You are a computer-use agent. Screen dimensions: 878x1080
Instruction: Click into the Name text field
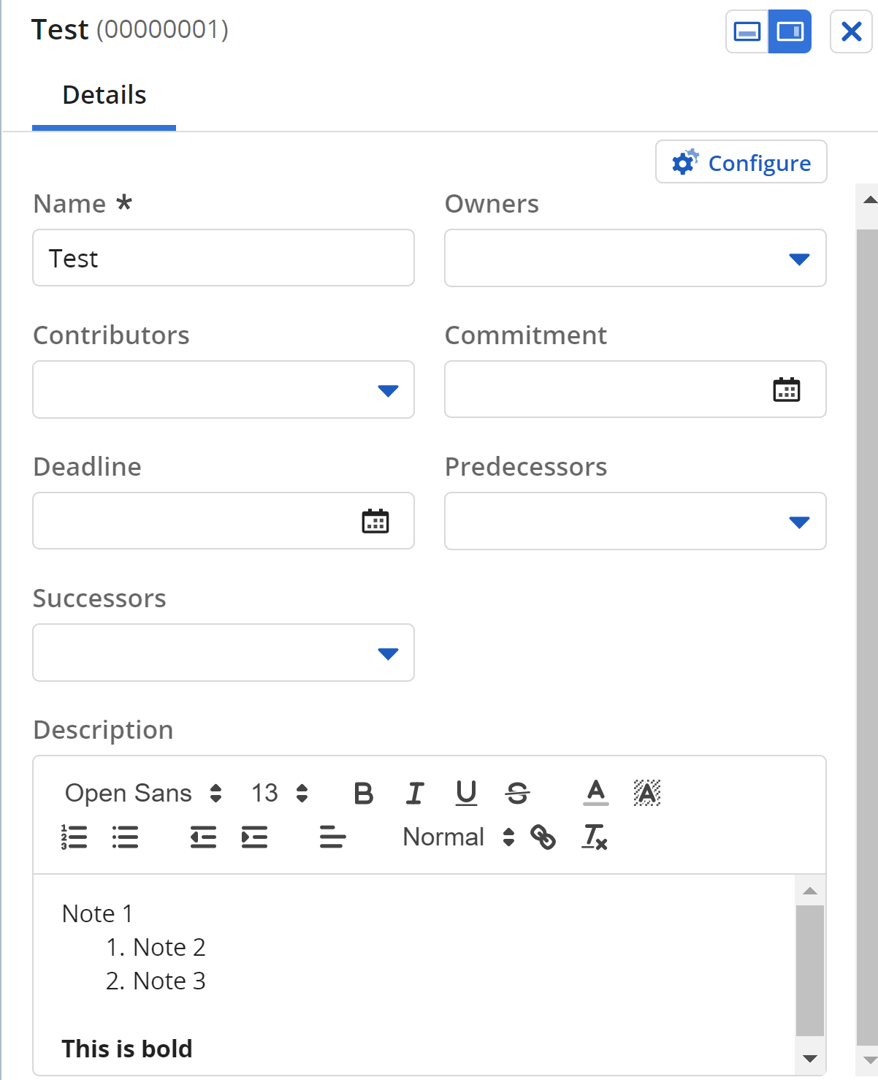pyautogui.click(x=224, y=259)
